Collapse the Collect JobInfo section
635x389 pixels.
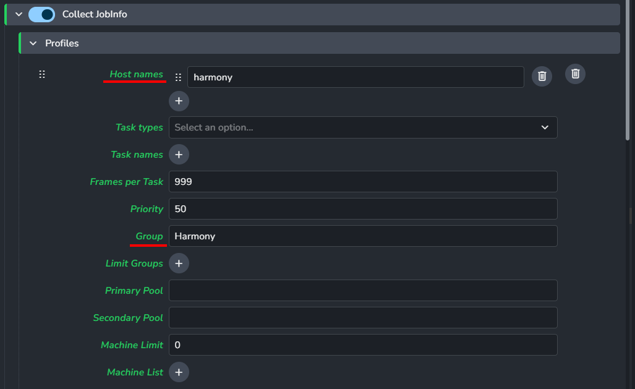pos(19,14)
